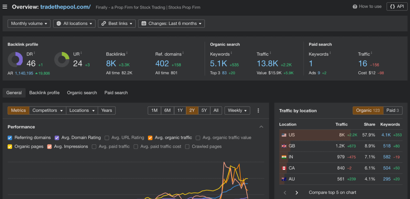Enable Avg. organic traffic value checkbox

pyautogui.click(x=198, y=138)
